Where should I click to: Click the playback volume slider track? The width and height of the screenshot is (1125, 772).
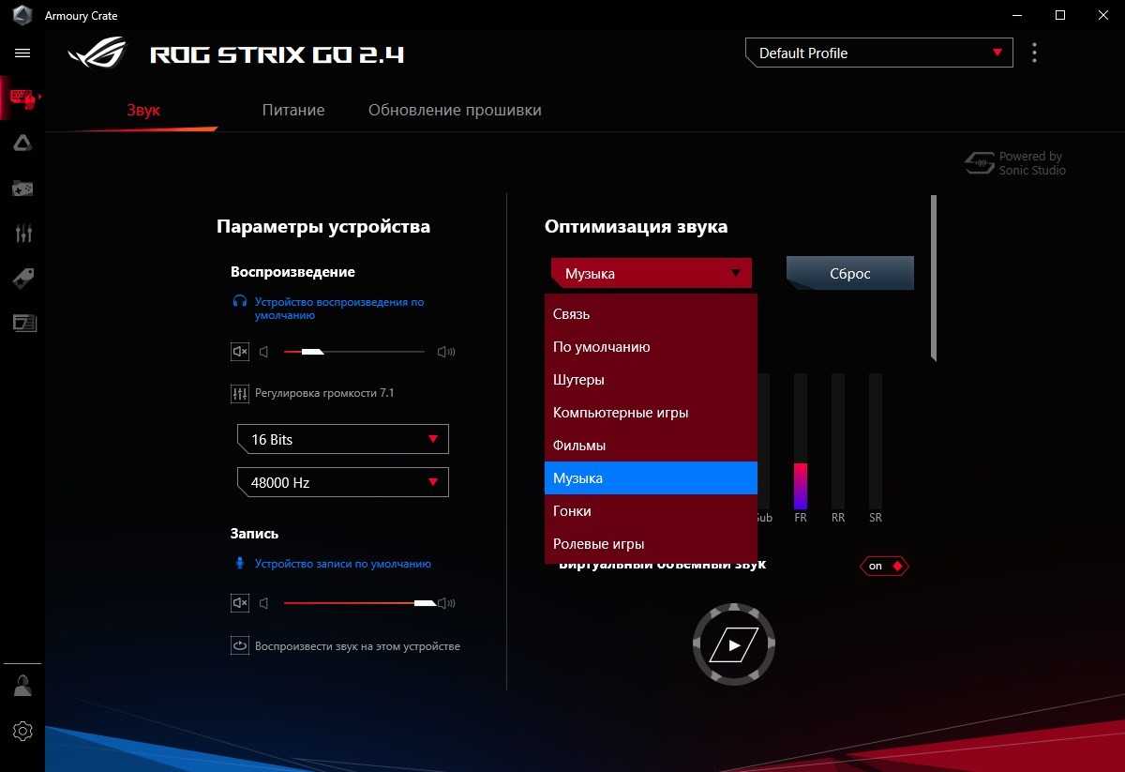(375, 352)
